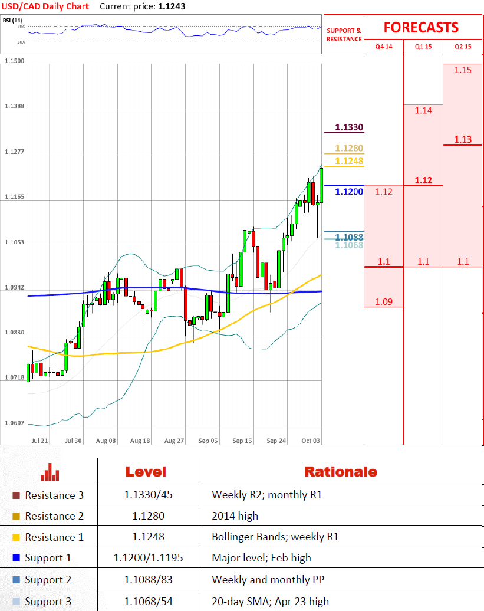
Task: Click the 1.0942 price axis label
Action: (x=14, y=288)
